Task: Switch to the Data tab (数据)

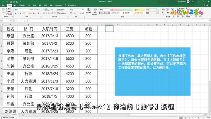Action: click(x=34, y=5)
